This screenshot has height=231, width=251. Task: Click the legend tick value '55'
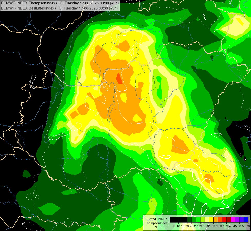pyautogui.click(x=244, y=226)
